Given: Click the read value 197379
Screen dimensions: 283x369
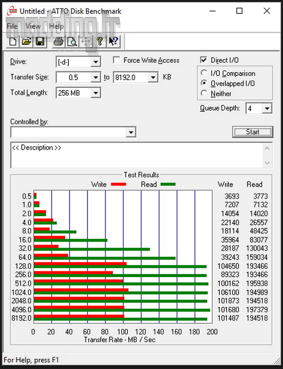Looking at the screenshot, I should 257,310.
